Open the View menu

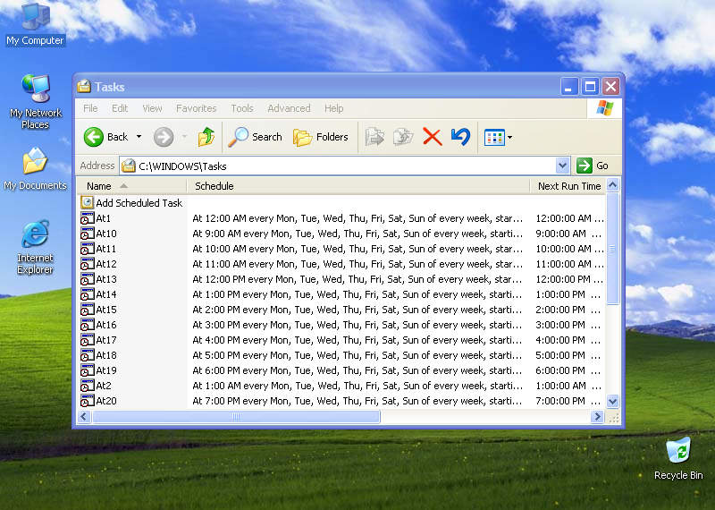pyautogui.click(x=152, y=108)
